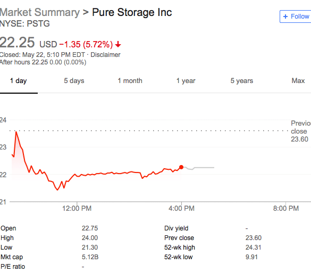Open the Disclaimer link
The height and width of the screenshot is (272, 311).
click(x=105, y=55)
